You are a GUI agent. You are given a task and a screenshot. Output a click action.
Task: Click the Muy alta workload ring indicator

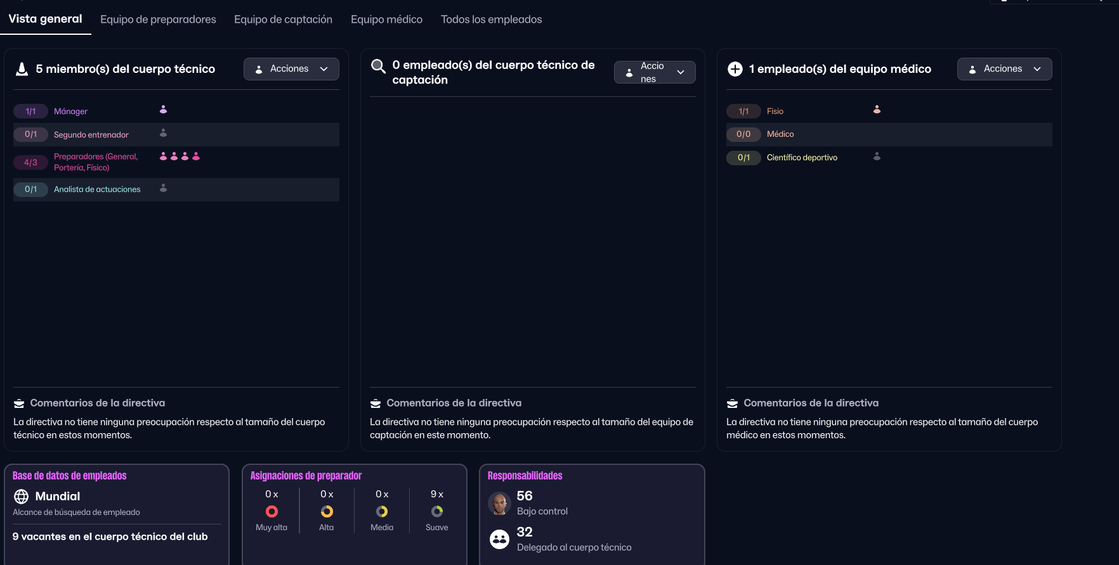(272, 511)
